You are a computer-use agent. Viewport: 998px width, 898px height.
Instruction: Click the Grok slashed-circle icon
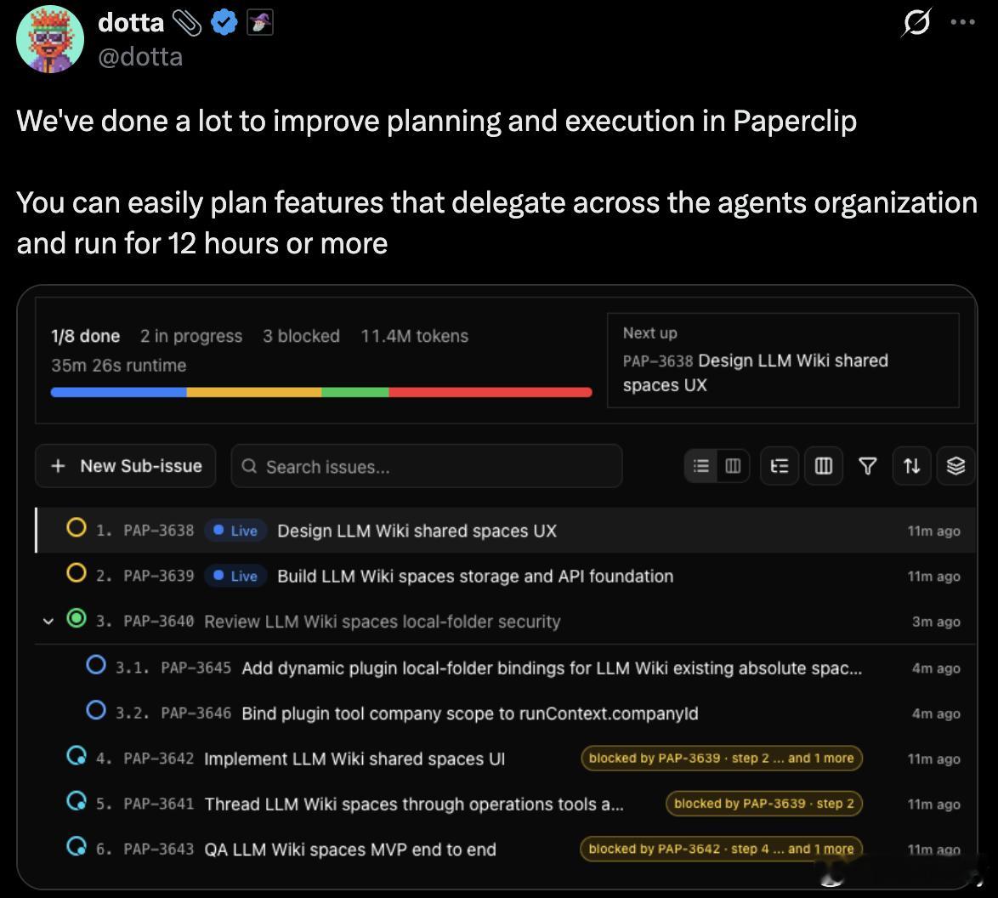(x=916, y=22)
